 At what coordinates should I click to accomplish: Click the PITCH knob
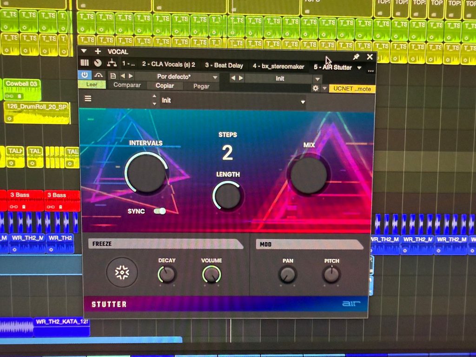331,275
